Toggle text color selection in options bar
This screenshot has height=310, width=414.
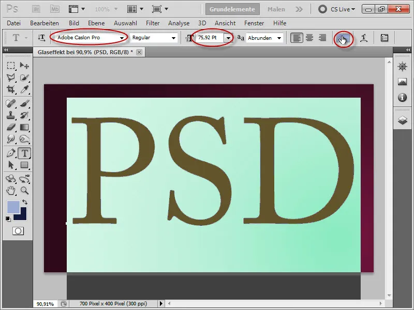[x=342, y=38]
